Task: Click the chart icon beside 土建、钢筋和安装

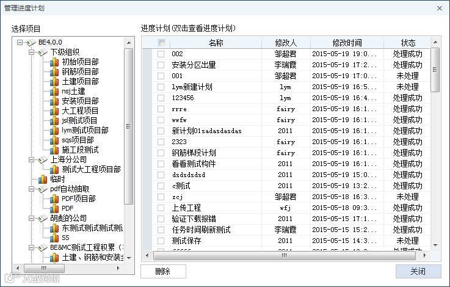Action: [54, 257]
